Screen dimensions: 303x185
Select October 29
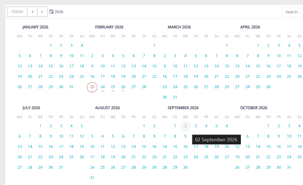[x=268, y=168]
